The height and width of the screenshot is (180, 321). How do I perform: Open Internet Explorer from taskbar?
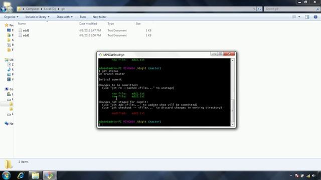point(21,175)
